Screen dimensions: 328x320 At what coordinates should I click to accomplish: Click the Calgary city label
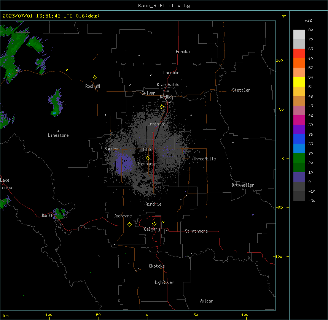[x=152, y=229]
